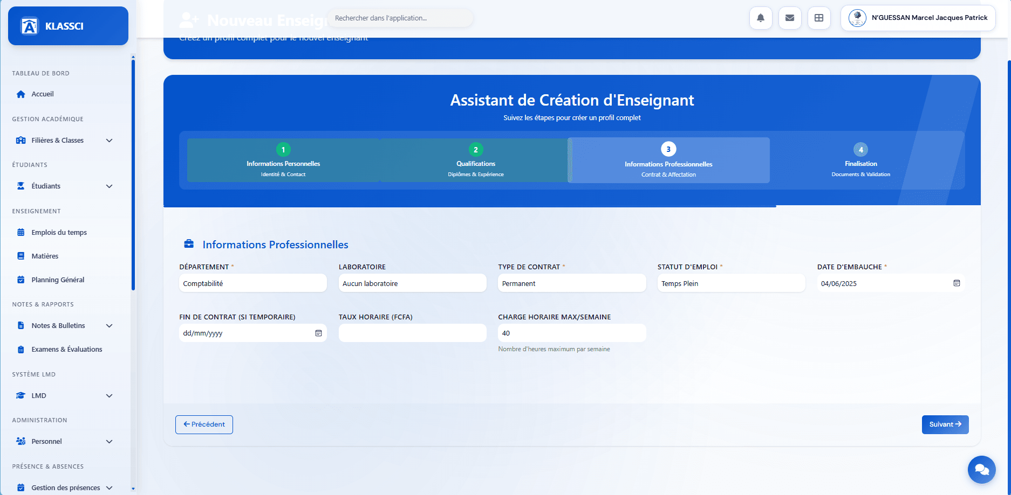Click step 2 green circle
1011x495 pixels.
476,150
